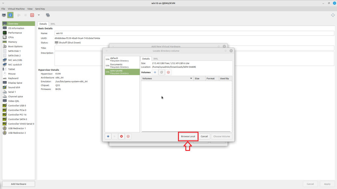The image size is (337, 189).
Task: Pause the virtual machine
Action: tap(26, 15)
